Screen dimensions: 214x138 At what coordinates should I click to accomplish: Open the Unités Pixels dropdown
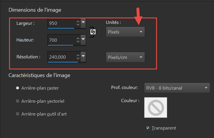click(125, 32)
